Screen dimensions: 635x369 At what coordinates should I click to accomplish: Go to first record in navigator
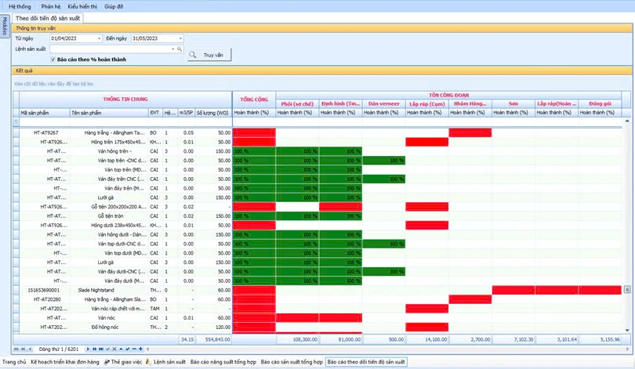(16, 349)
